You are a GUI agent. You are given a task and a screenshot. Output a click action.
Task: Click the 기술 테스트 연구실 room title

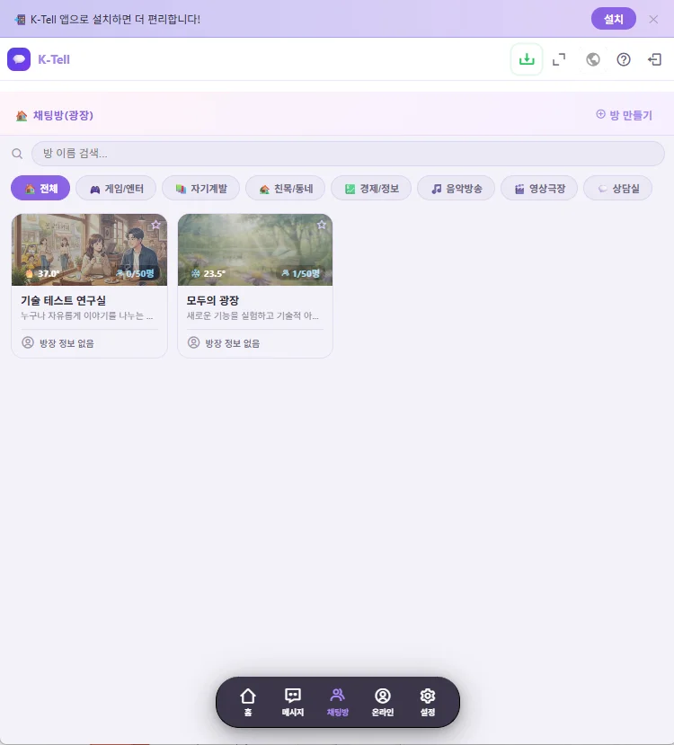(x=63, y=300)
